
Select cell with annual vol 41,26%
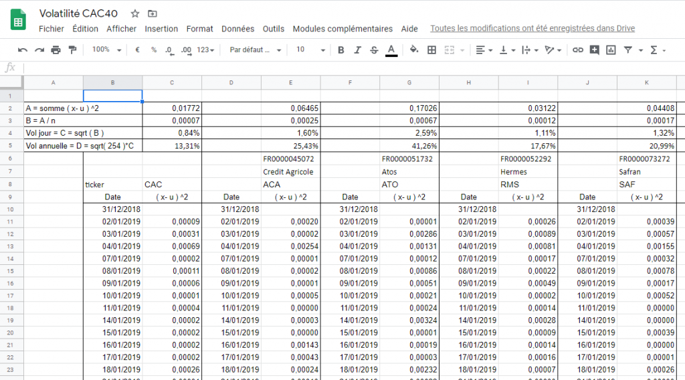tap(409, 145)
